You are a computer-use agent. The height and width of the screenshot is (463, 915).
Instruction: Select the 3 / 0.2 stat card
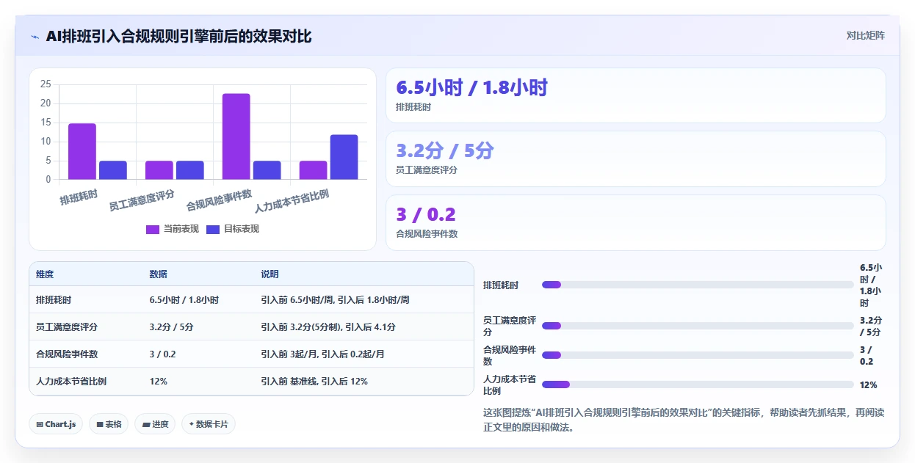tap(636, 222)
